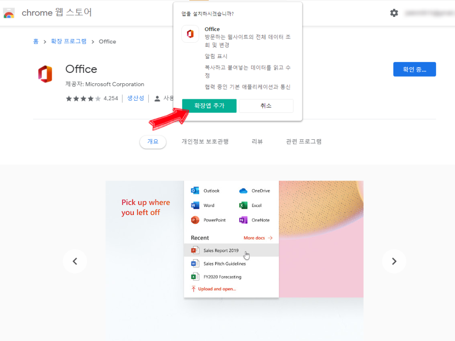Viewport: 455px width, 341px height.
Task: Advance the carousel with the right arrow
Action: (x=394, y=262)
